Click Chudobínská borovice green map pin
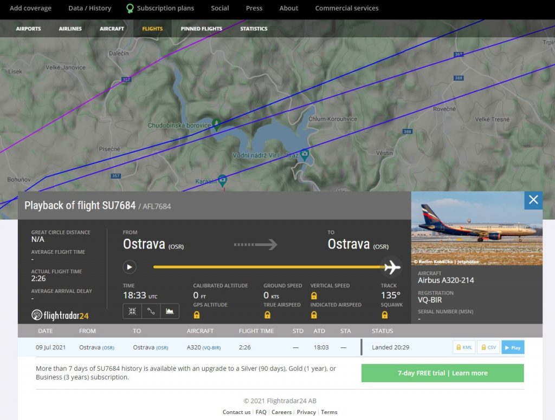 pyautogui.click(x=216, y=124)
